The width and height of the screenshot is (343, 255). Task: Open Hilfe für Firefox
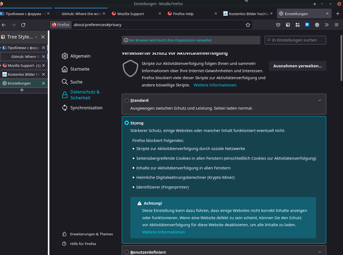[x=79, y=244]
